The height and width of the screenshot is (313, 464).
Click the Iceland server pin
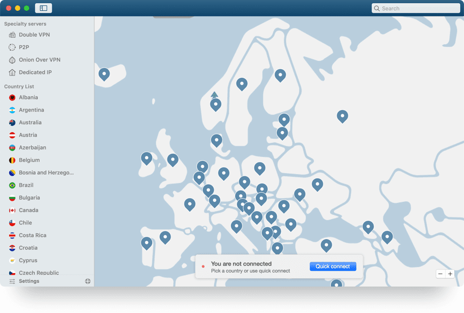pos(104,74)
